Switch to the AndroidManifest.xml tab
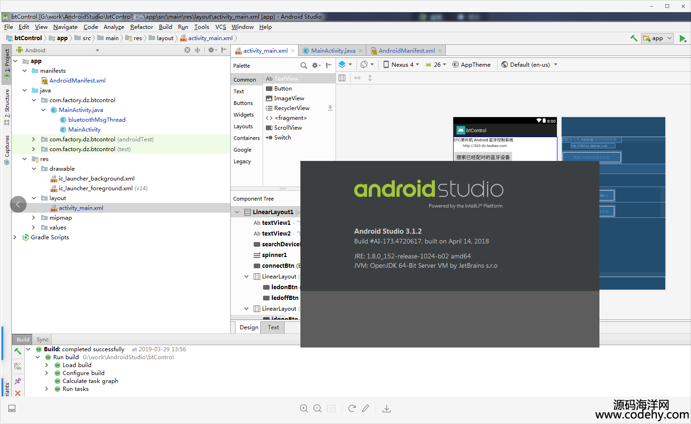Screen dimensions: 691x424 click(x=406, y=51)
